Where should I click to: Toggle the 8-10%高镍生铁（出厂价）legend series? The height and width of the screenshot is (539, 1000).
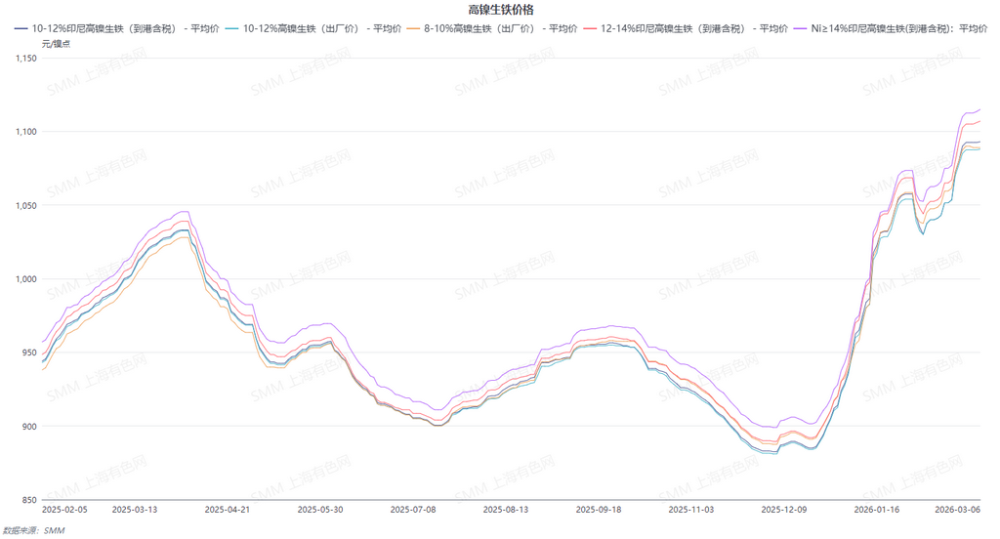click(492, 28)
